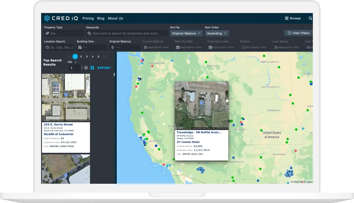Click the pagination ellipsis for more pages

pos(104,56)
